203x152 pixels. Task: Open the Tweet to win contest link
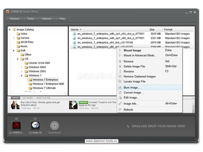click(x=97, y=104)
